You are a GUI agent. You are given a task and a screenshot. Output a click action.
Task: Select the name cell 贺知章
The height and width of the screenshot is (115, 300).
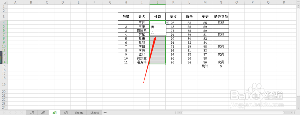pos(142,58)
